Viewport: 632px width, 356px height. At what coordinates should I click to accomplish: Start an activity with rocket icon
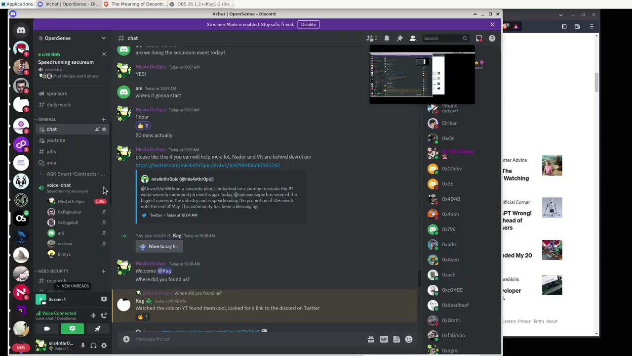97,329
